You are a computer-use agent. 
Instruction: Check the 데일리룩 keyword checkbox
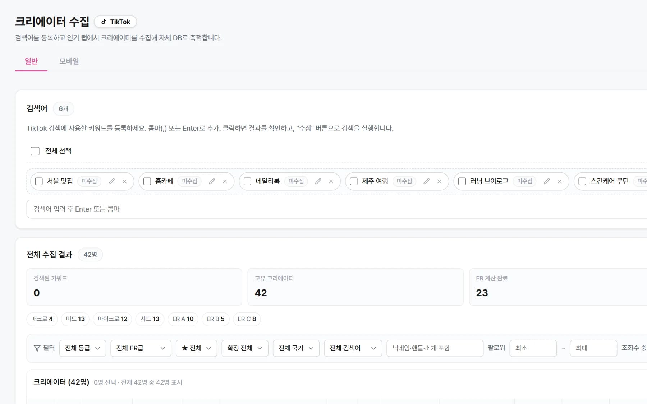[247, 181]
